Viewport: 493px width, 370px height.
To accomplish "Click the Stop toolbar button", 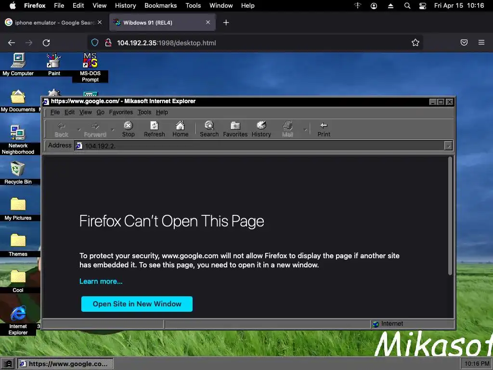I will 128,129.
